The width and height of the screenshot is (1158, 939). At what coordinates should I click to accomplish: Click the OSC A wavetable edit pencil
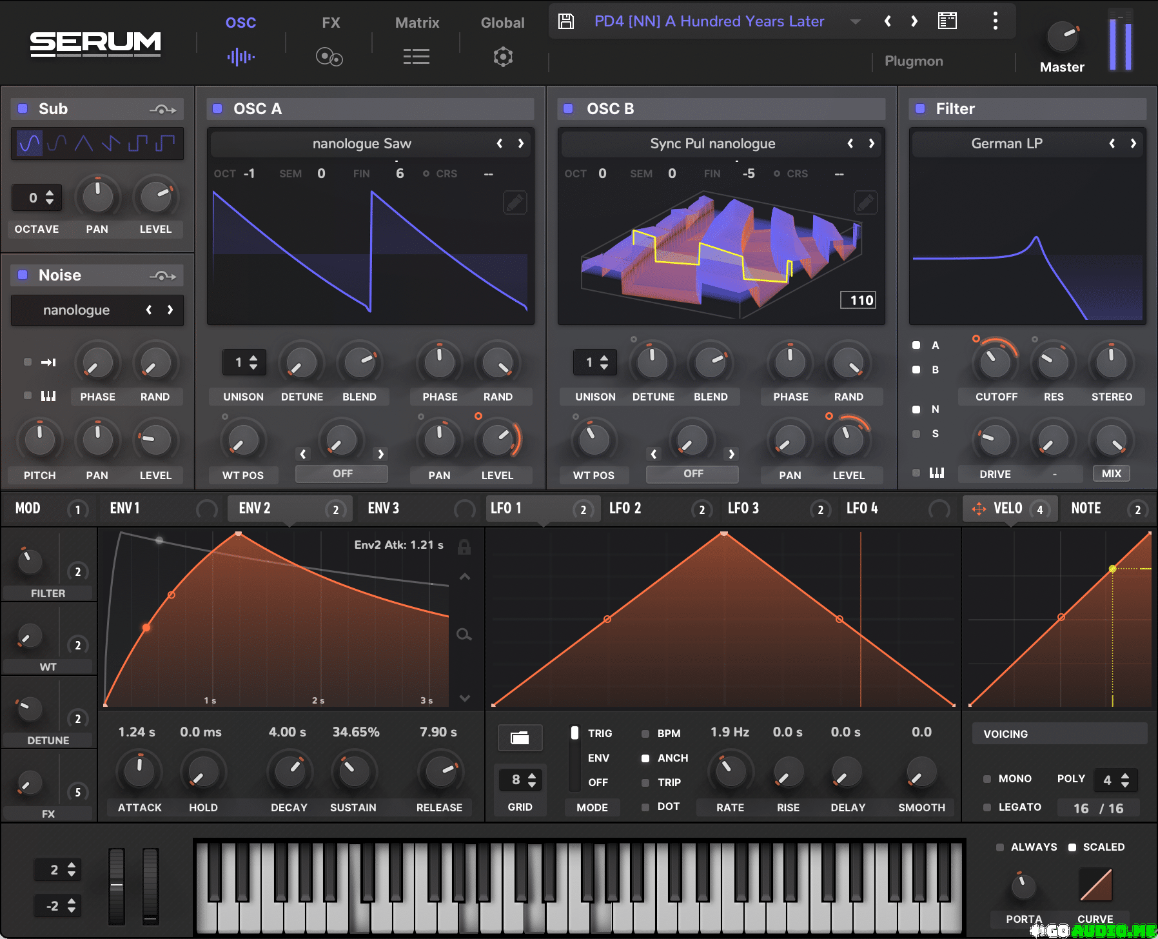pos(515,203)
